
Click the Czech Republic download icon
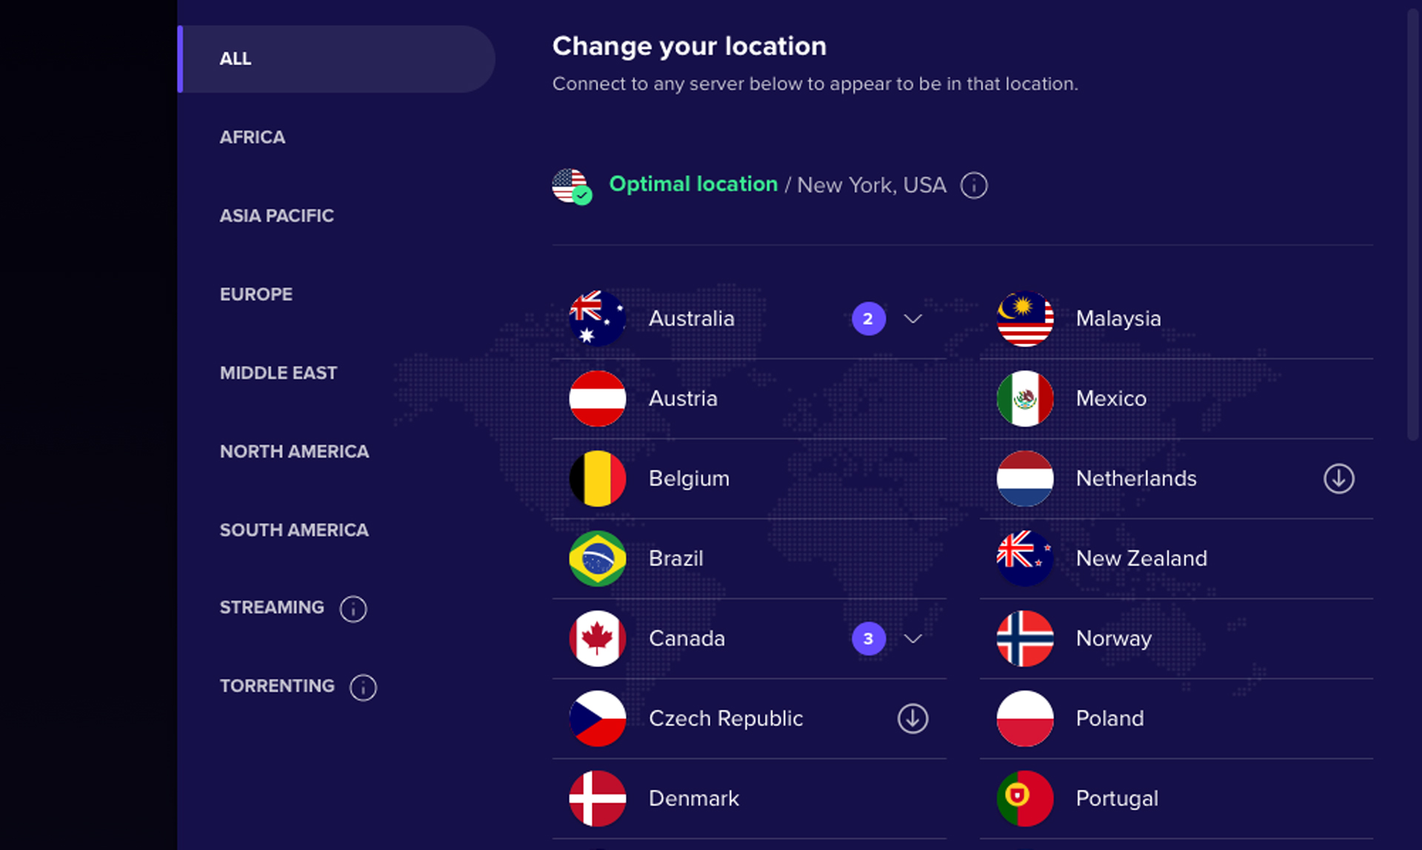click(x=910, y=718)
